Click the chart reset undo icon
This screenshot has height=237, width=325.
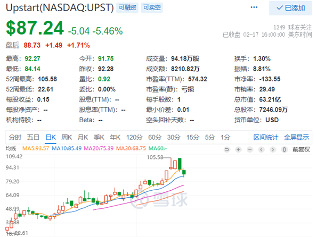click(227, 149)
